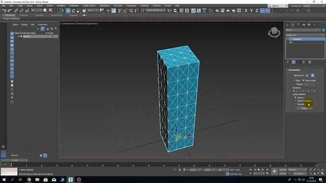The image size is (326, 183).
Task: Operate on polygons button
Action: tap(312, 76)
